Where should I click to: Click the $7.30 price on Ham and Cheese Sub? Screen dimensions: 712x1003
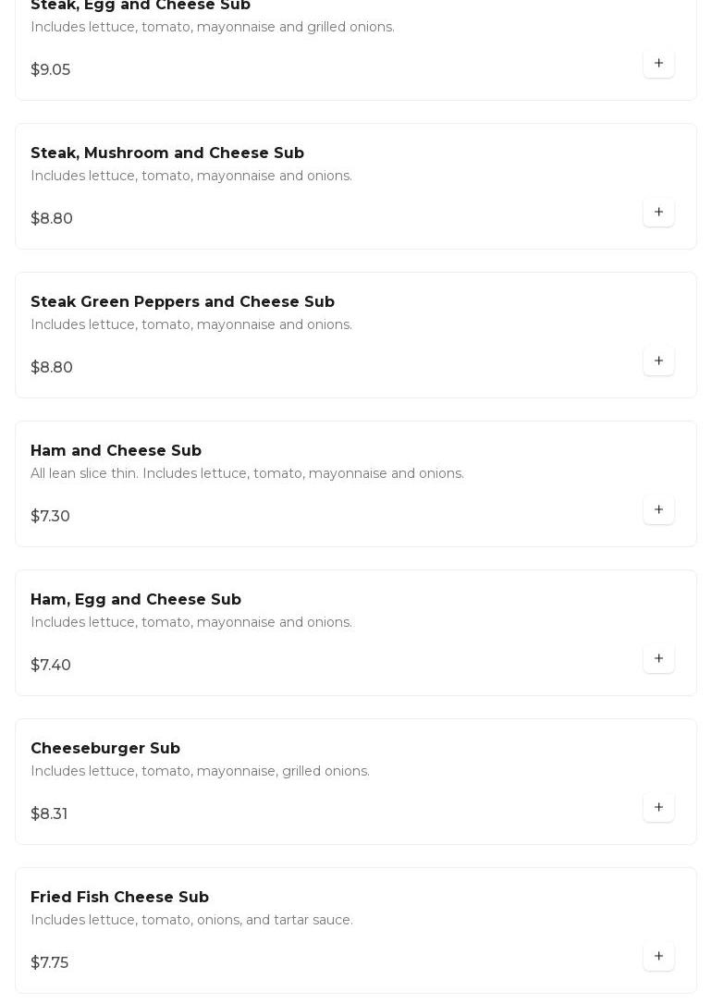pyautogui.click(x=51, y=516)
